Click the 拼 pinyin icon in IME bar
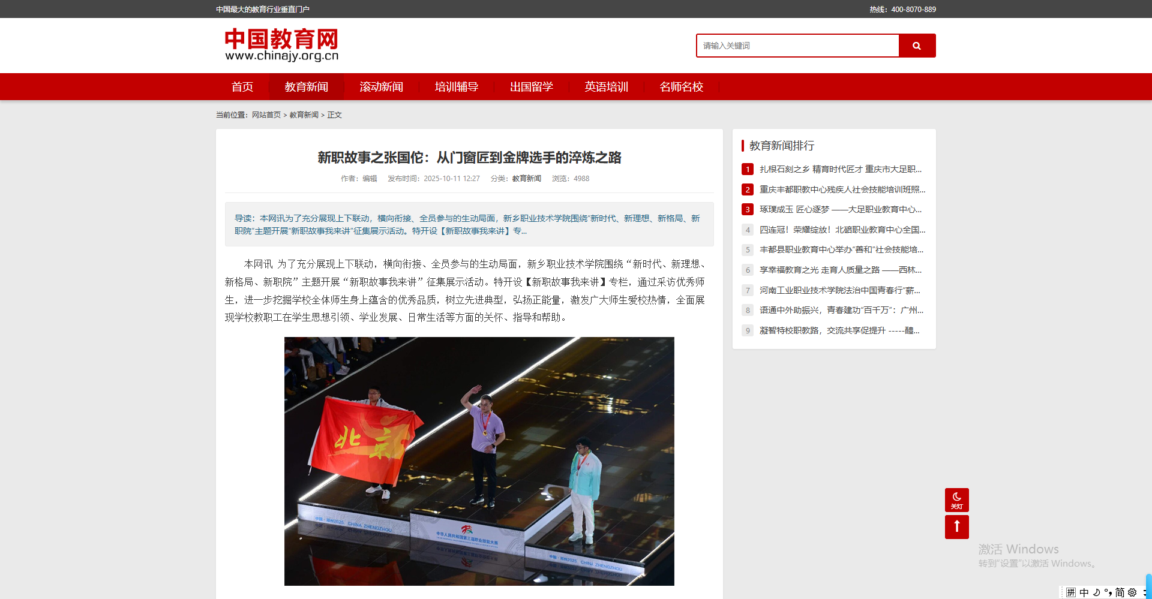Viewport: 1152px width, 599px height. pos(1071,592)
